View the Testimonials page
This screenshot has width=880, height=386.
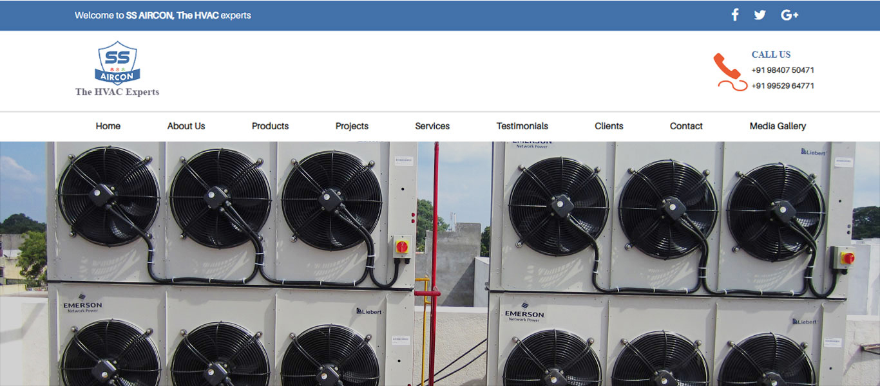tap(522, 126)
